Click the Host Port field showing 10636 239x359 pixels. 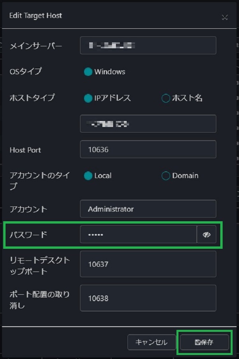[148, 149]
